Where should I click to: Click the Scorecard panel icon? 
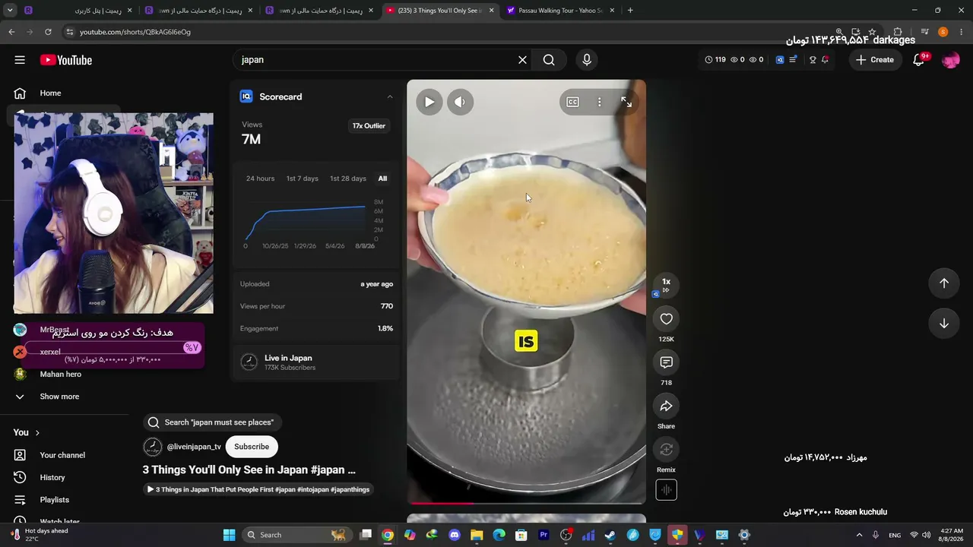tap(246, 96)
